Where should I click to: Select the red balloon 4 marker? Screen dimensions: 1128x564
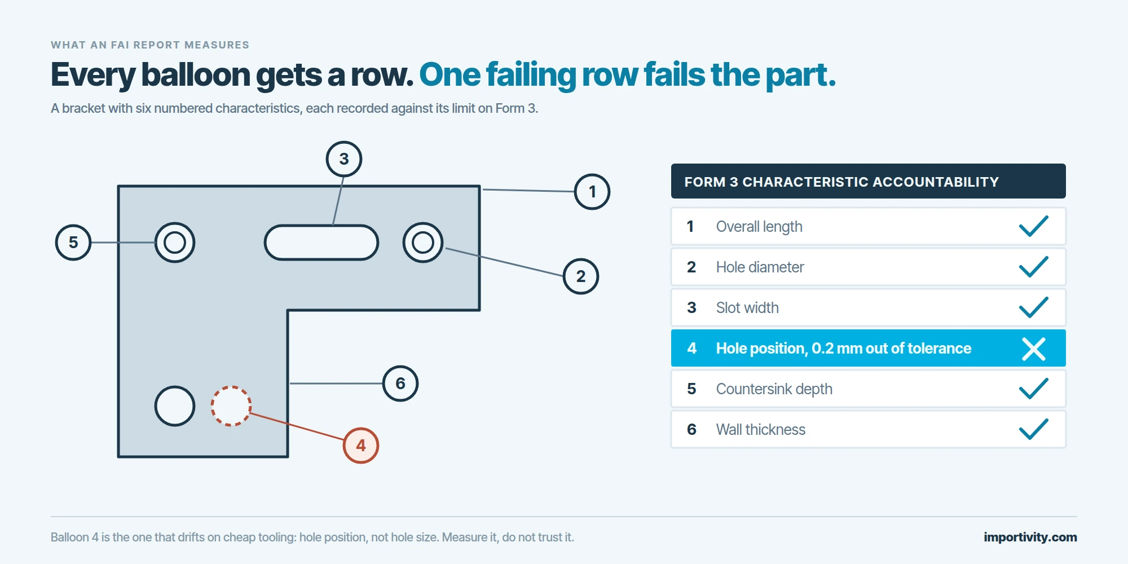(361, 446)
